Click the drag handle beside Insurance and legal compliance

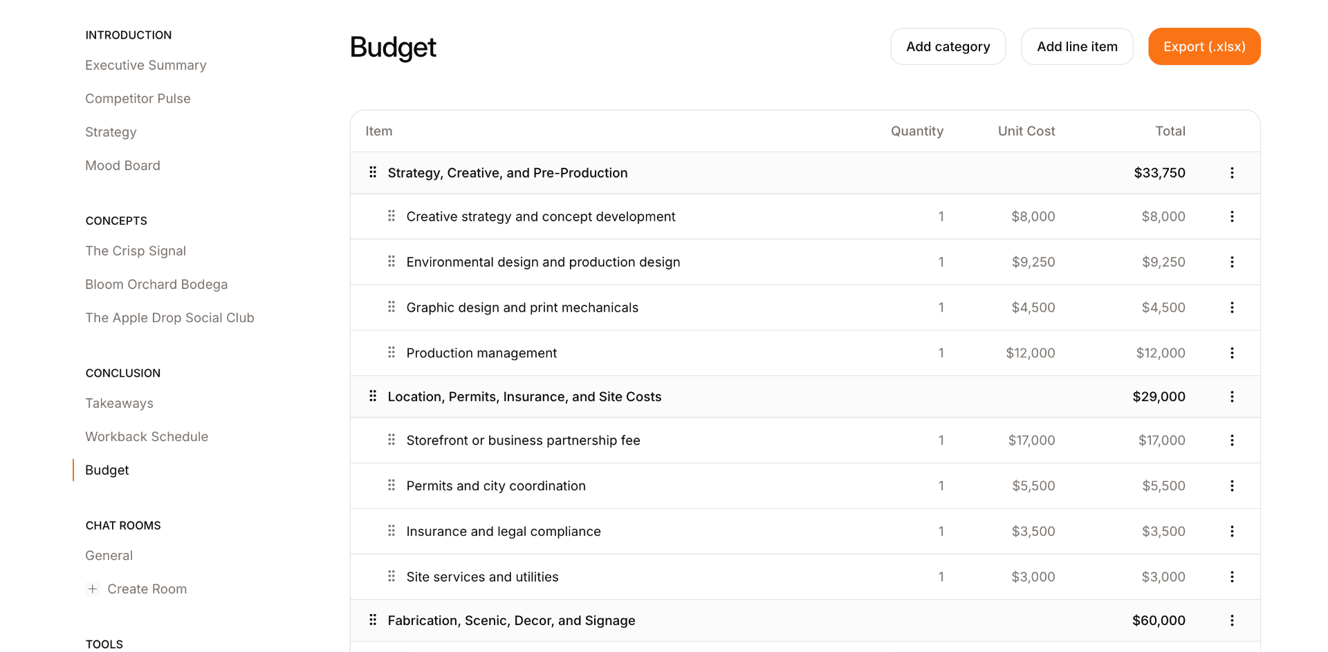point(391,531)
